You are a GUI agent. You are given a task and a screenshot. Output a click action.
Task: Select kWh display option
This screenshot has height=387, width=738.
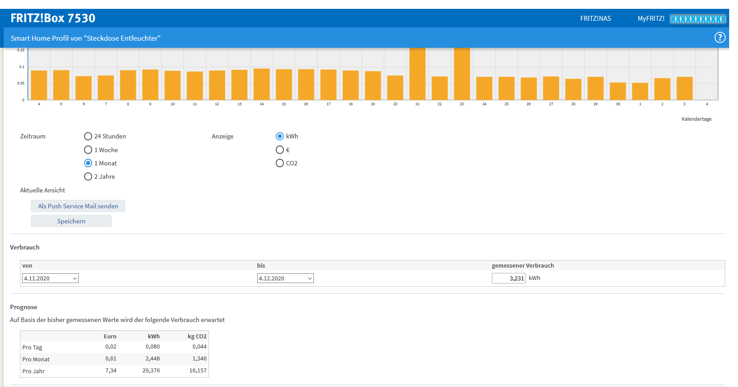(x=280, y=136)
